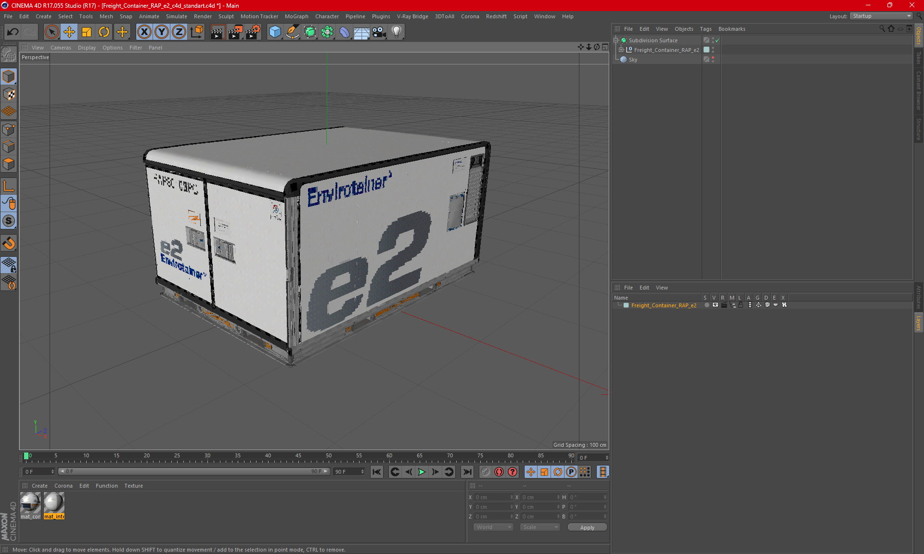The image size is (924, 554).
Task: Add a Floor environment object
Action: (x=361, y=32)
